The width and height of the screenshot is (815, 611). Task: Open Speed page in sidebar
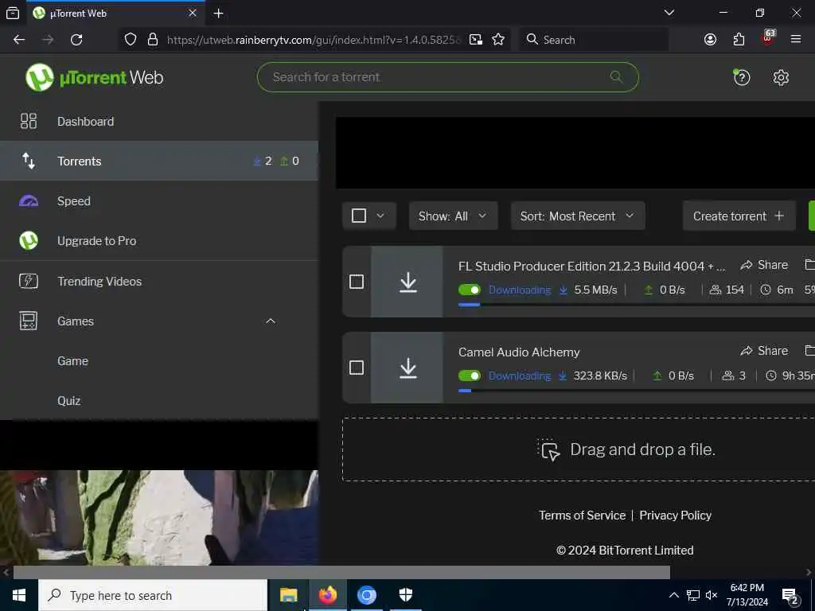click(x=159, y=201)
